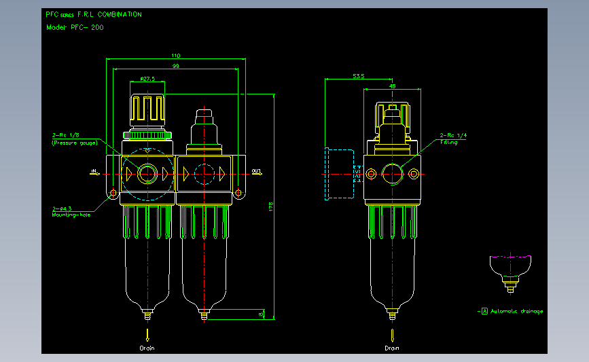Select the '(Pressure gauge)' note text
This screenshot has height=362, width=589.
pos(75,143)
